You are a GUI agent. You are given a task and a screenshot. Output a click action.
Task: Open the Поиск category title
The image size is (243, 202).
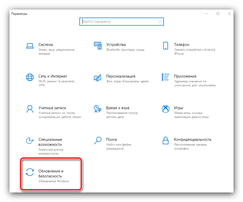click(112, 139)
